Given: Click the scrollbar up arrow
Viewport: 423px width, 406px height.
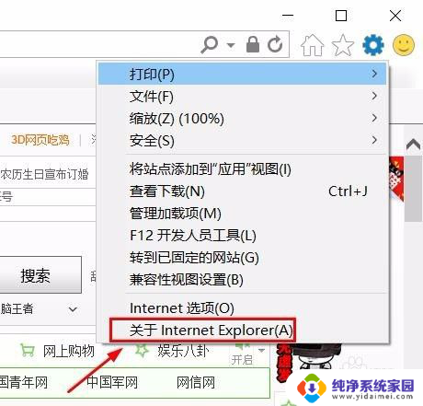Looking at the screenshot, I should tap(413, 144).
